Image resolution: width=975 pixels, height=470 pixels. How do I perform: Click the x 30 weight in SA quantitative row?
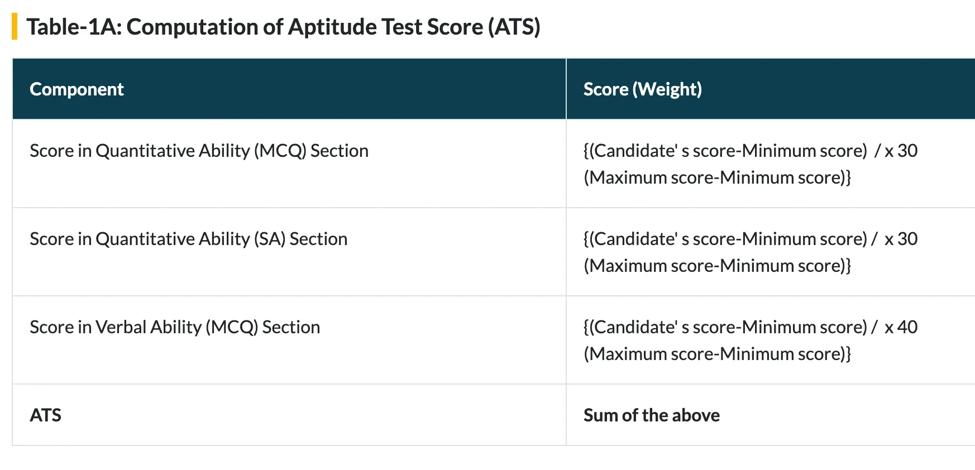click(x=901, y=239)
